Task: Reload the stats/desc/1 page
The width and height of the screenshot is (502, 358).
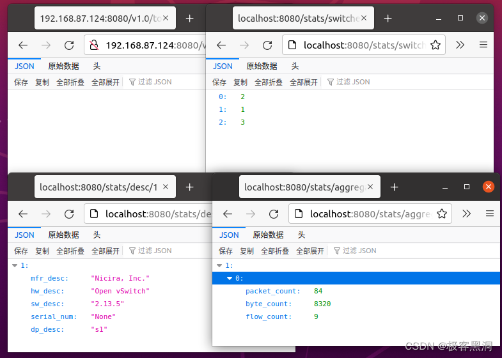Action: tap(69, 214)
